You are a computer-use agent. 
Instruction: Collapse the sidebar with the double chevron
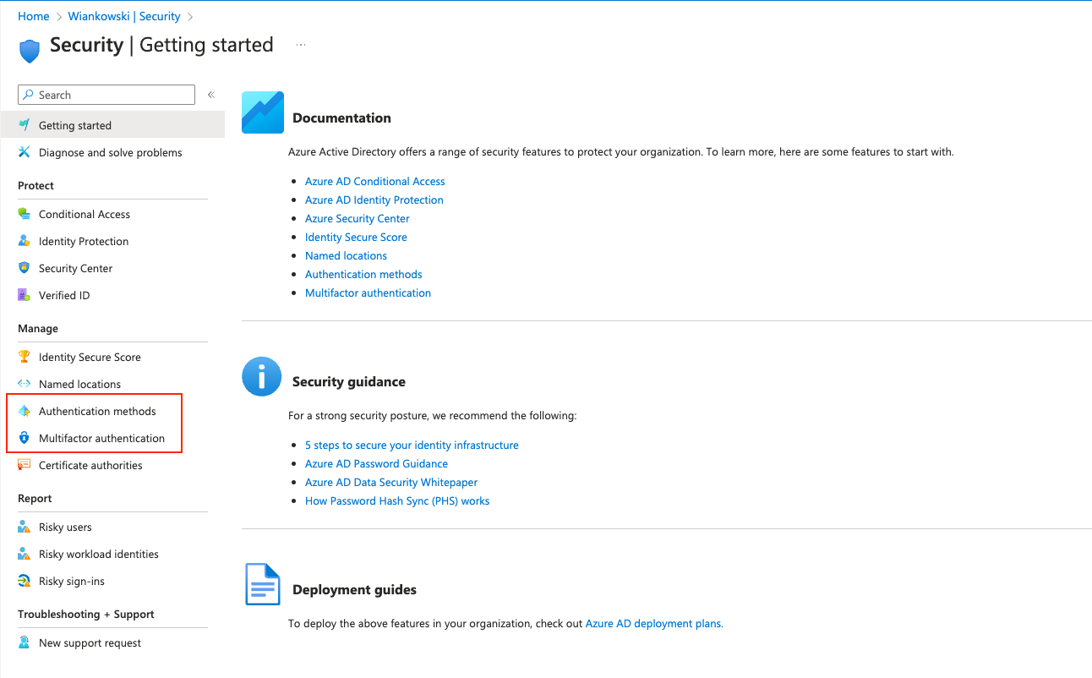tap(211, 95)
